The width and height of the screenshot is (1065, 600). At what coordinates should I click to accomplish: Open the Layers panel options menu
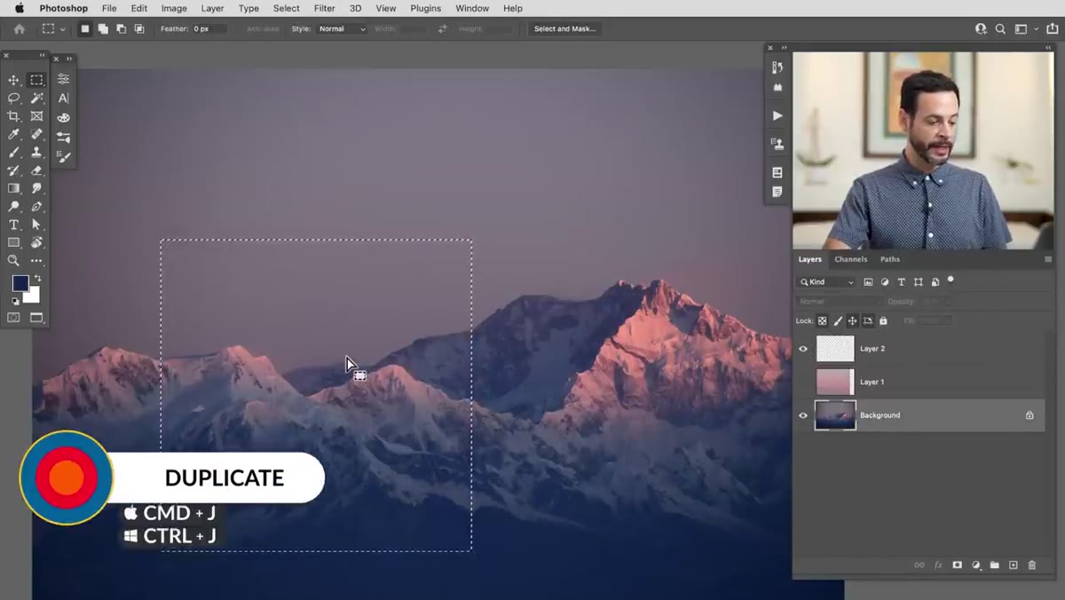click(1048, 259)
